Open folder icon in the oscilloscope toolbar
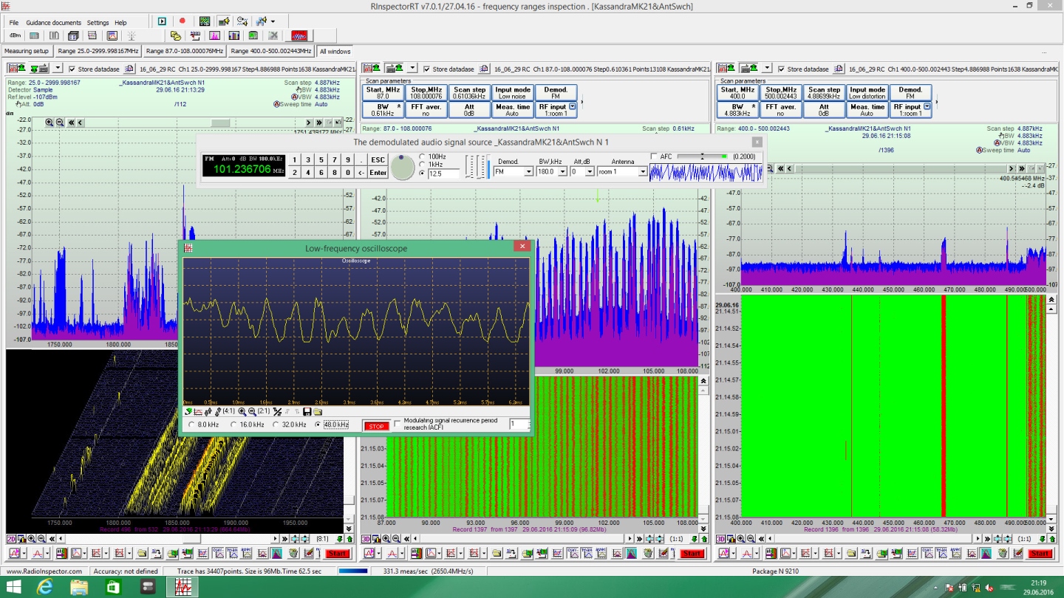Viewport: 1064px width, 598px height. 317,411
